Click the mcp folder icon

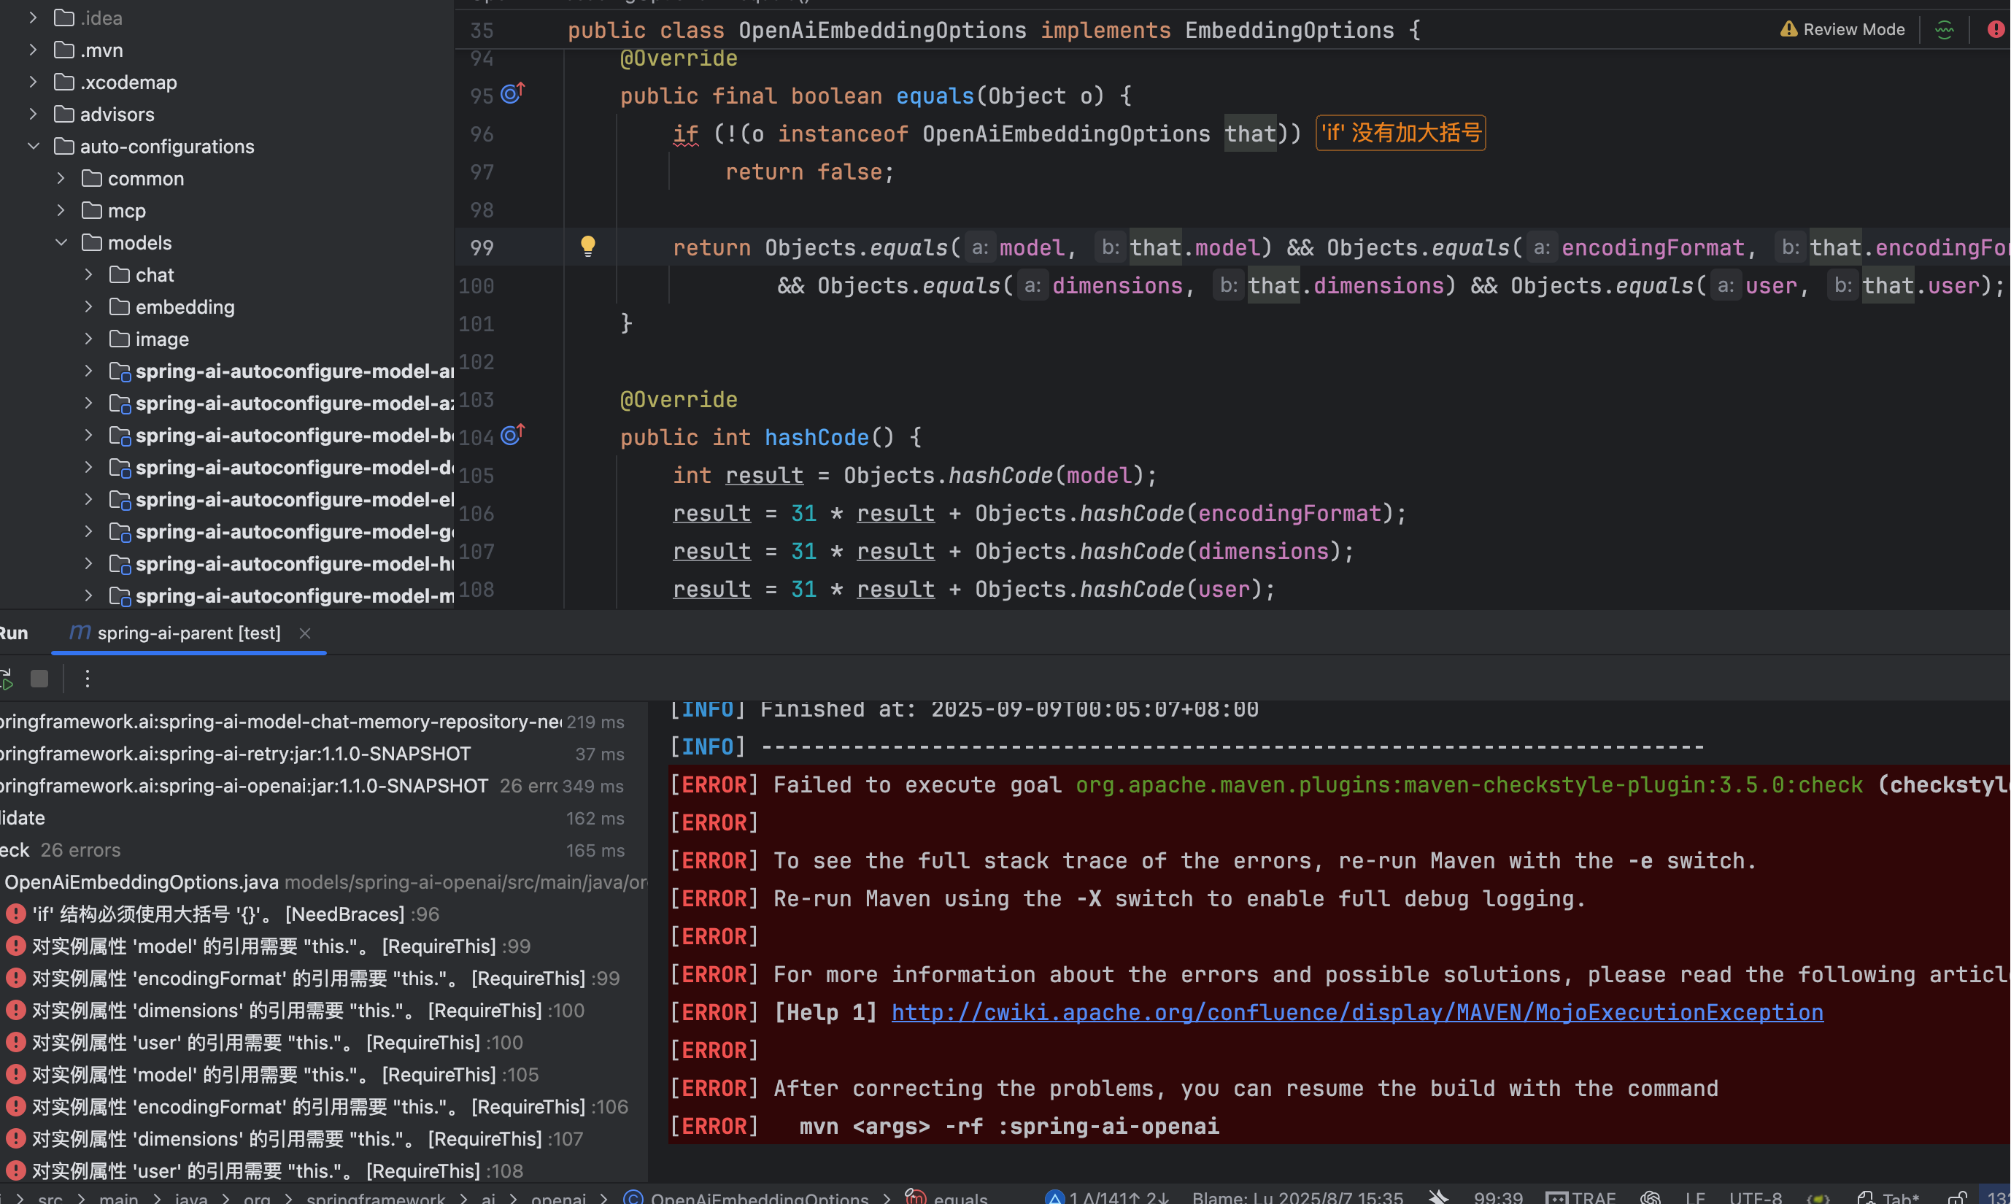click(92, 211)
